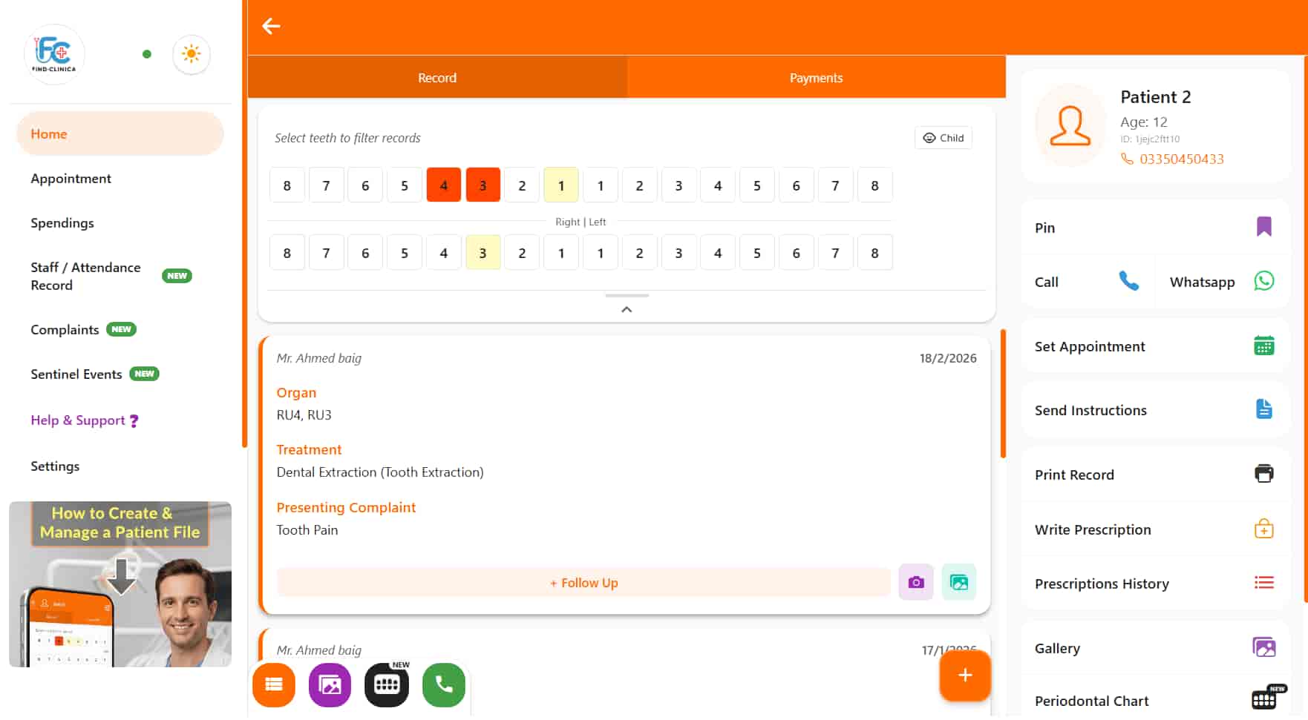Click the Write Prescription label
This screenshot has width=1308, height=720.
pyautogui.click(x=1093, y=529)
